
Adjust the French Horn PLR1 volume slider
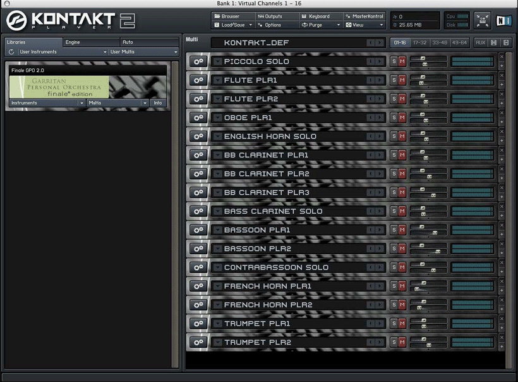click(428, 283)
